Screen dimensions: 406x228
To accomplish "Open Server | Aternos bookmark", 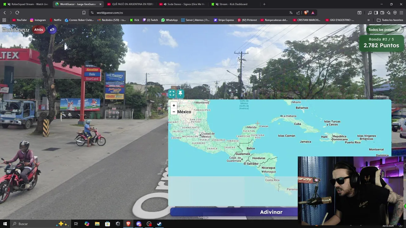I will point(195,20).
